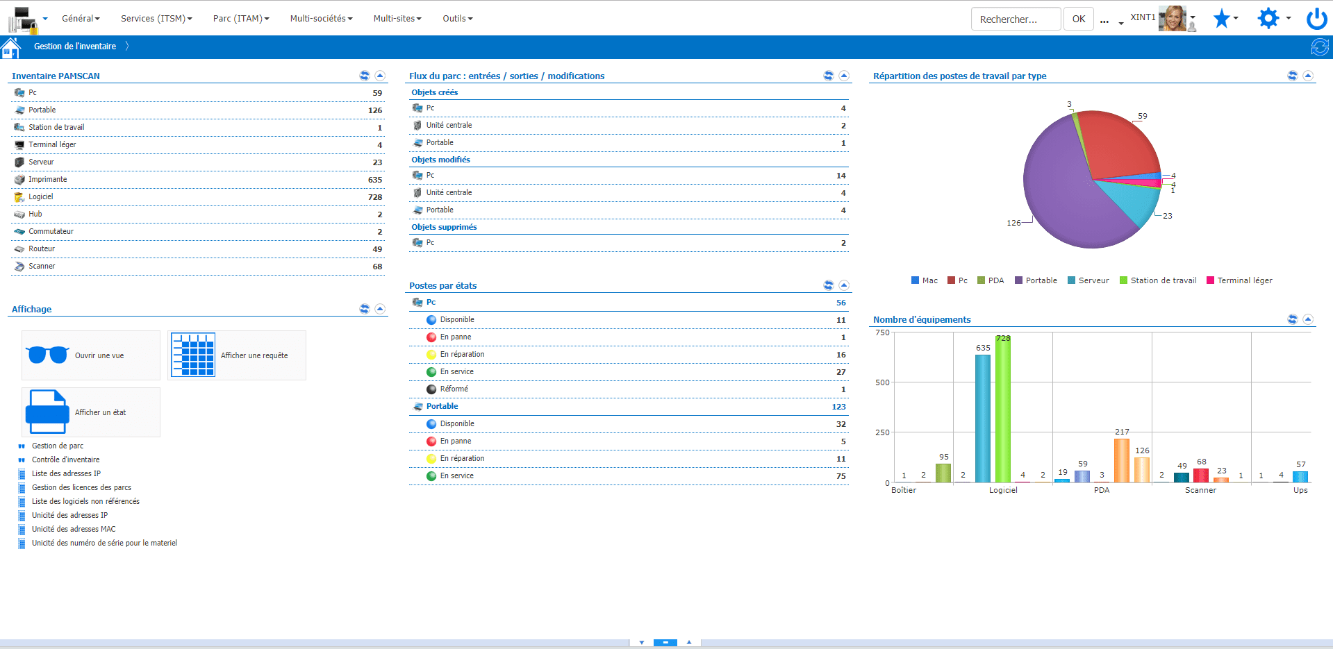
Task: Open the Multi-sociétés menu
Action: tap(321, 19)
